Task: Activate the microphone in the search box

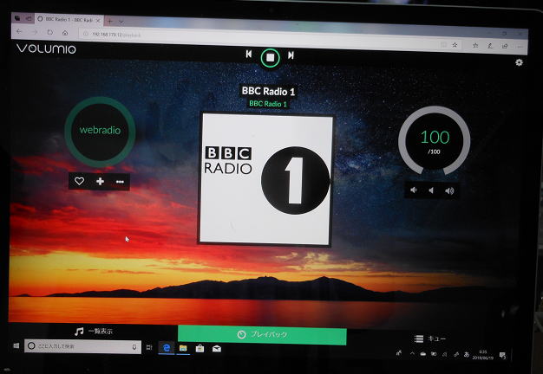Action: [x=134, y=347]
